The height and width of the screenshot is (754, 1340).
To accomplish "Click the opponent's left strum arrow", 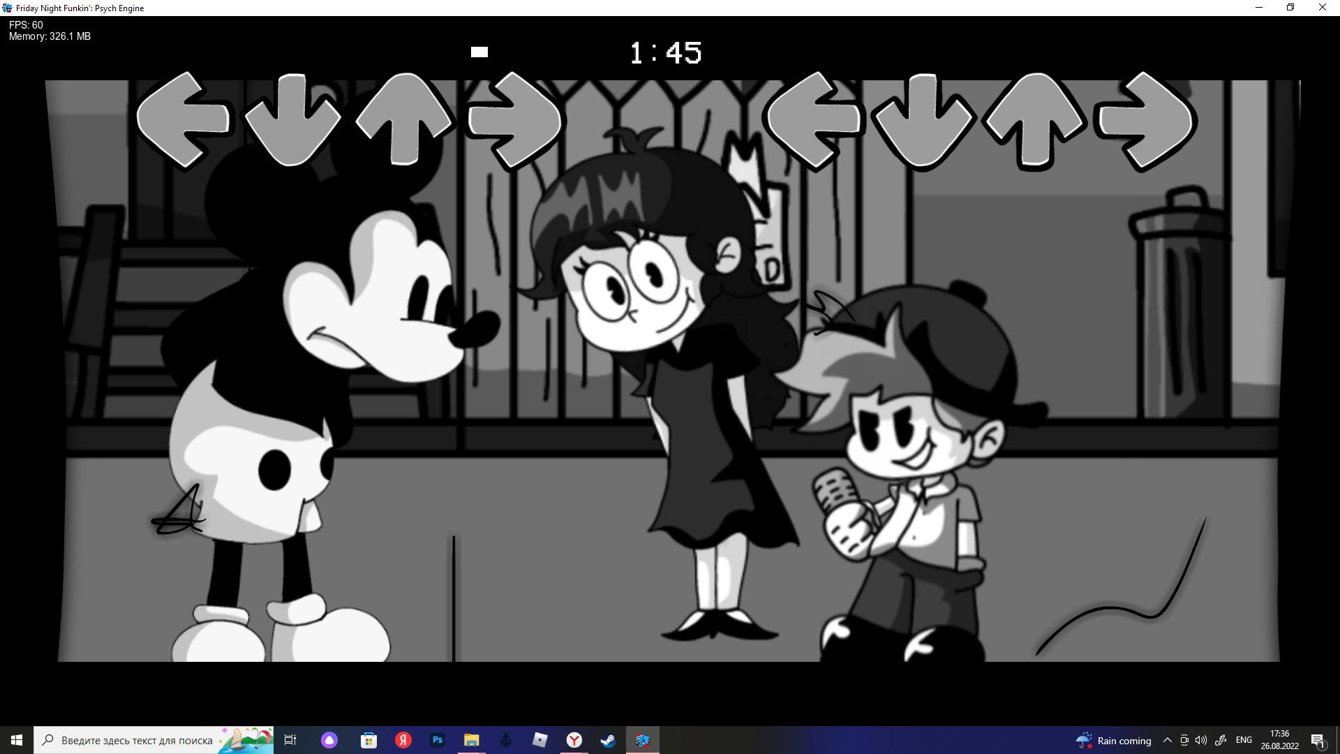I will (185, 121).
